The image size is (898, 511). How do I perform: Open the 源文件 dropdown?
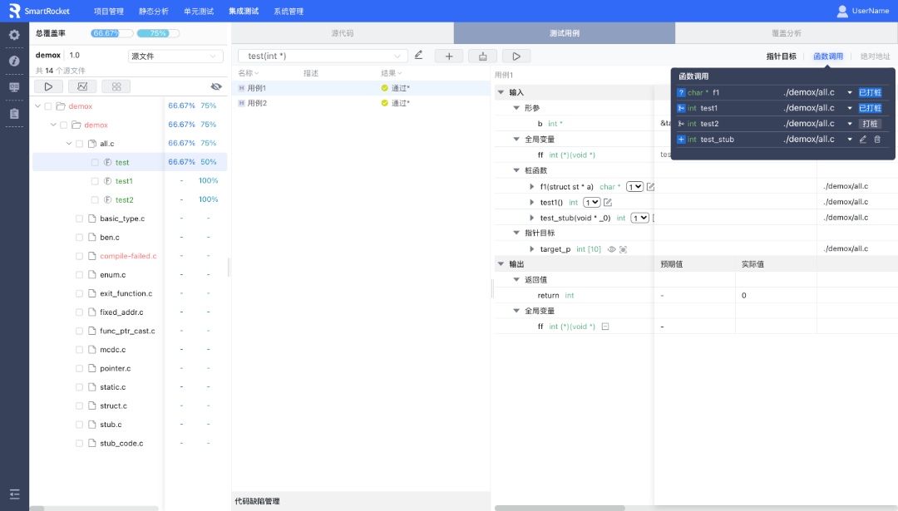click(175, 57)
